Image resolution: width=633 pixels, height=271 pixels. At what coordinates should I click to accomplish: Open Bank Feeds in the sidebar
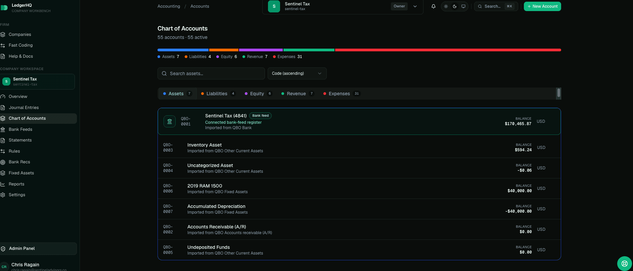point(38,129)
